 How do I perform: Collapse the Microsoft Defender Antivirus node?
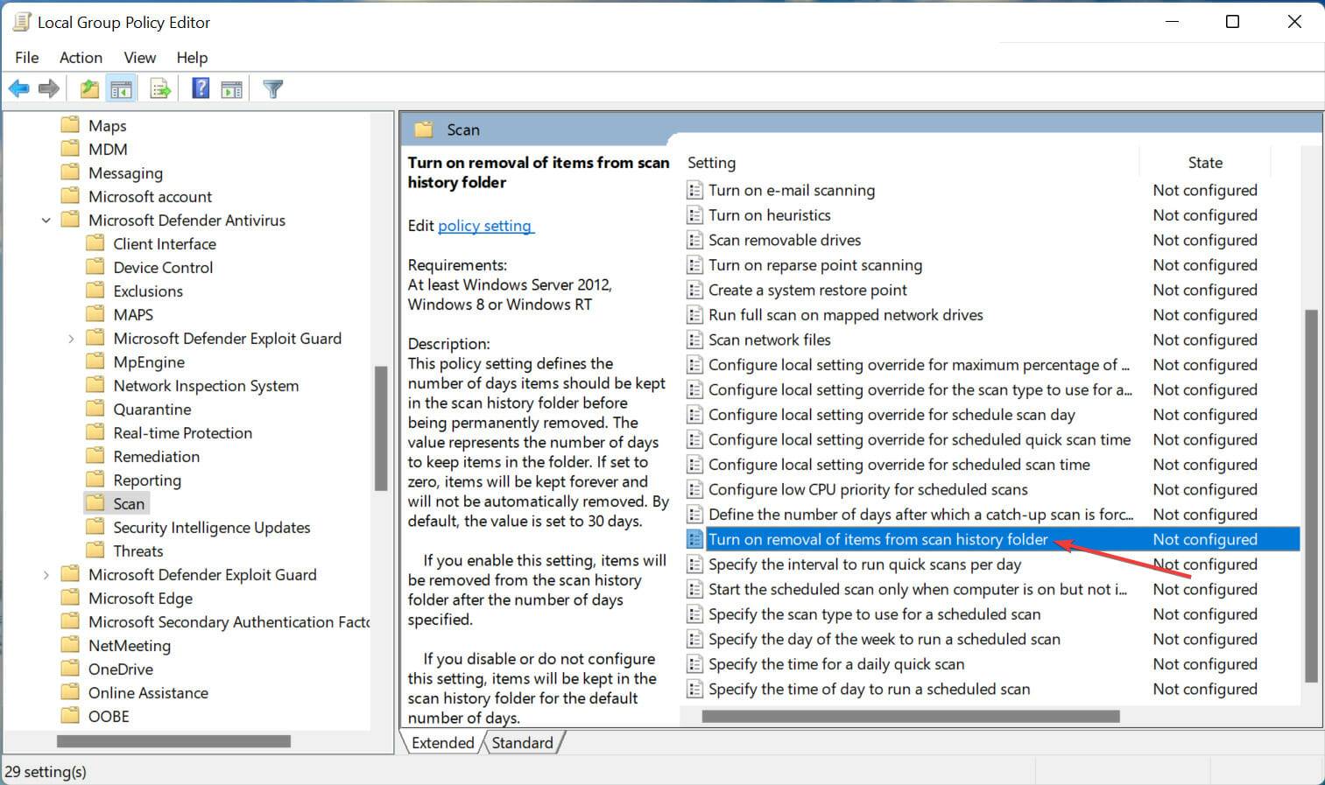(x=46, y=220)
